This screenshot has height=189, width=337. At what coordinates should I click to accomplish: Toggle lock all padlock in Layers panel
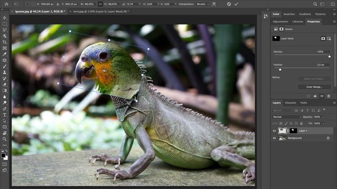pos(301,124)
